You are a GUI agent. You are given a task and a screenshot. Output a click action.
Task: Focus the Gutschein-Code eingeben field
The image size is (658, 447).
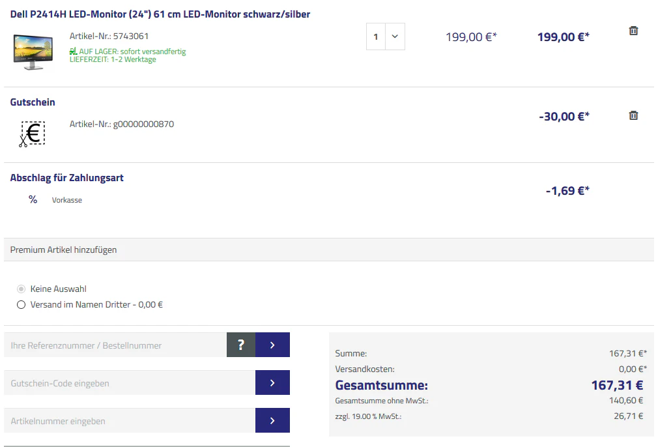(130, 382)
